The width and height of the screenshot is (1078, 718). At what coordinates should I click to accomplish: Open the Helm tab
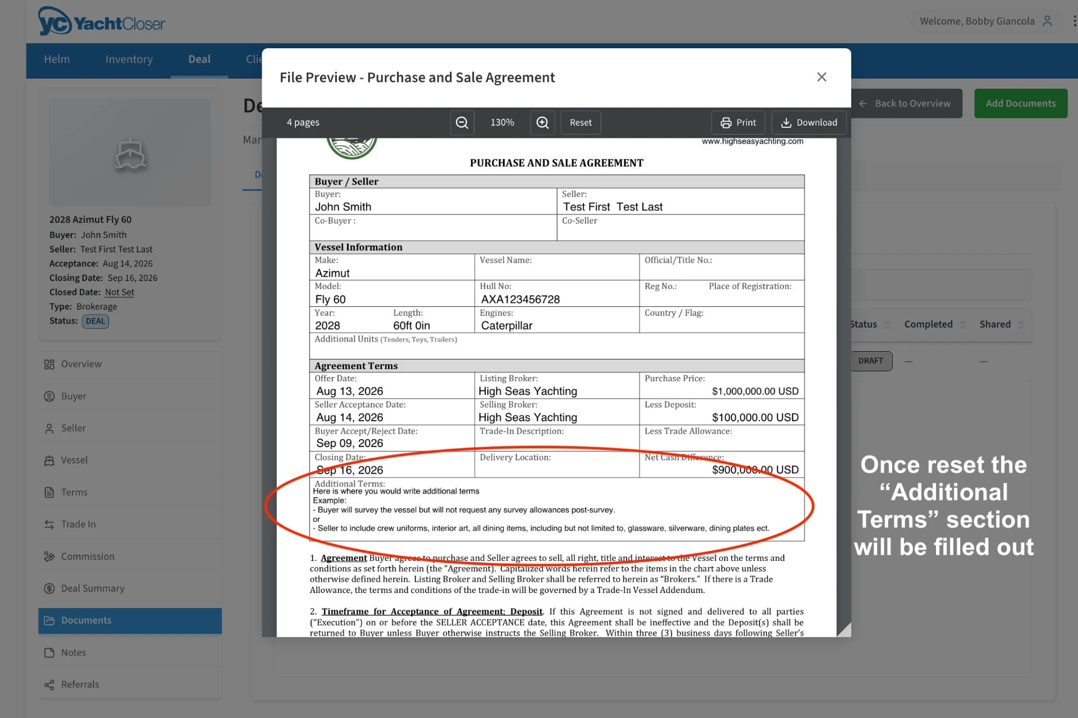[x=57, y=59]
